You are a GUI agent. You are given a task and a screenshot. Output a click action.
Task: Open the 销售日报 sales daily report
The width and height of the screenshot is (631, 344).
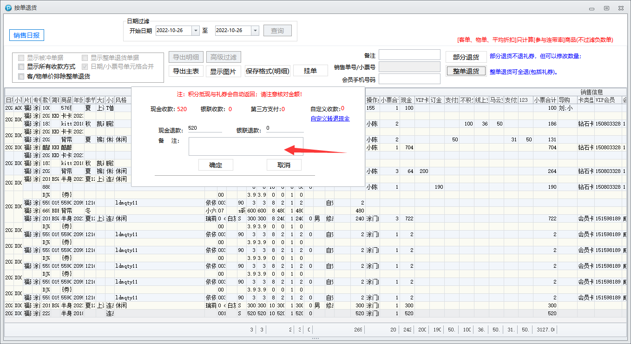26,35
